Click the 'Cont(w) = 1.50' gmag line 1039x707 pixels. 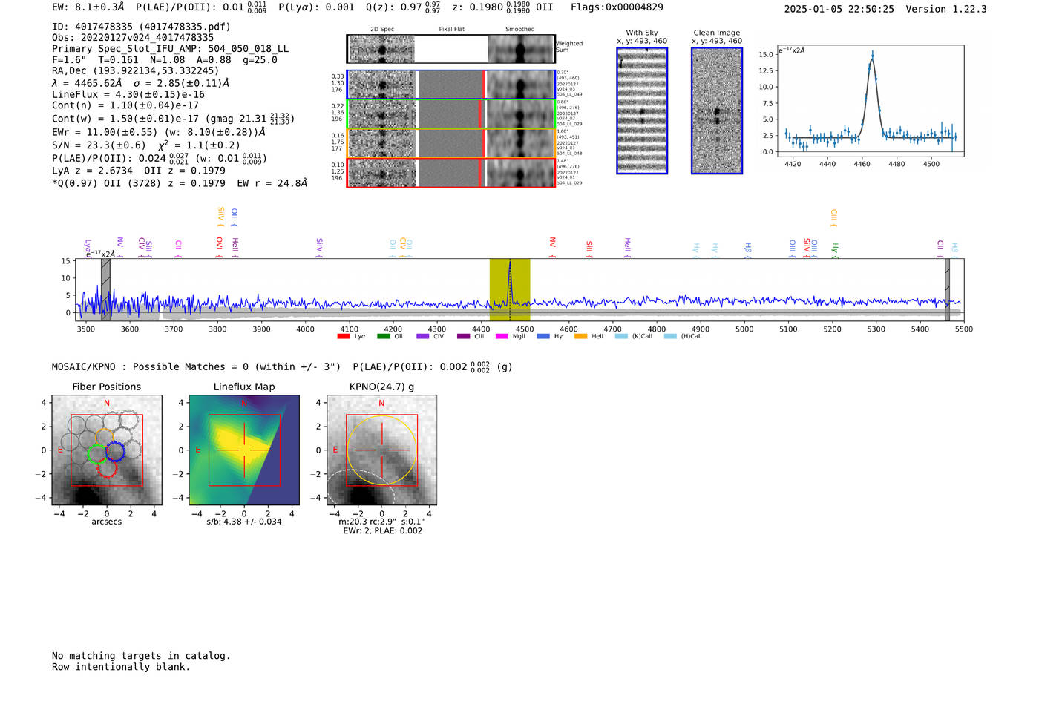[x=174, y=119]
